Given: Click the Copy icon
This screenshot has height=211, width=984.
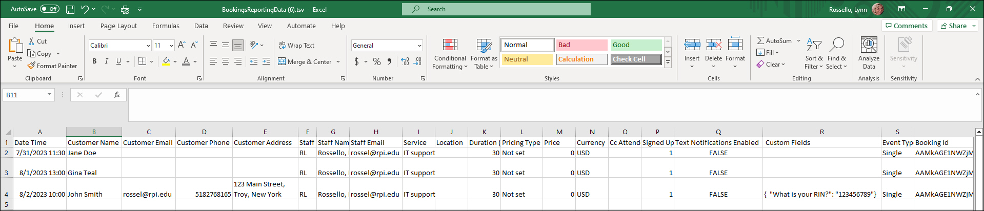Looking at the screenshot, I should click(32, 53).
